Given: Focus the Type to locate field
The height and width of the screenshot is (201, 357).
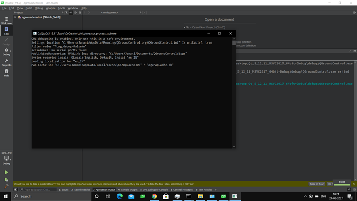Looking at the screenshot, I should [38, 190].
